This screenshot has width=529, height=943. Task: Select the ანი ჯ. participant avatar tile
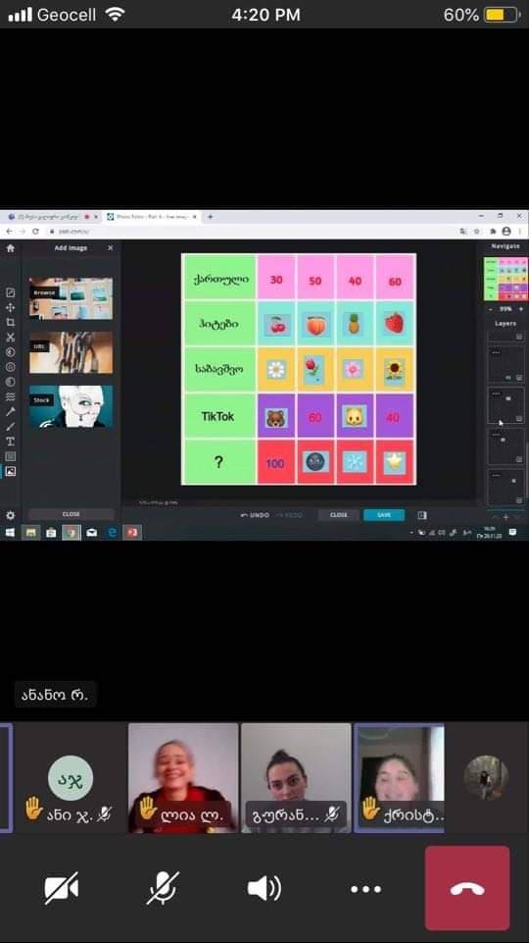point(71,777)
